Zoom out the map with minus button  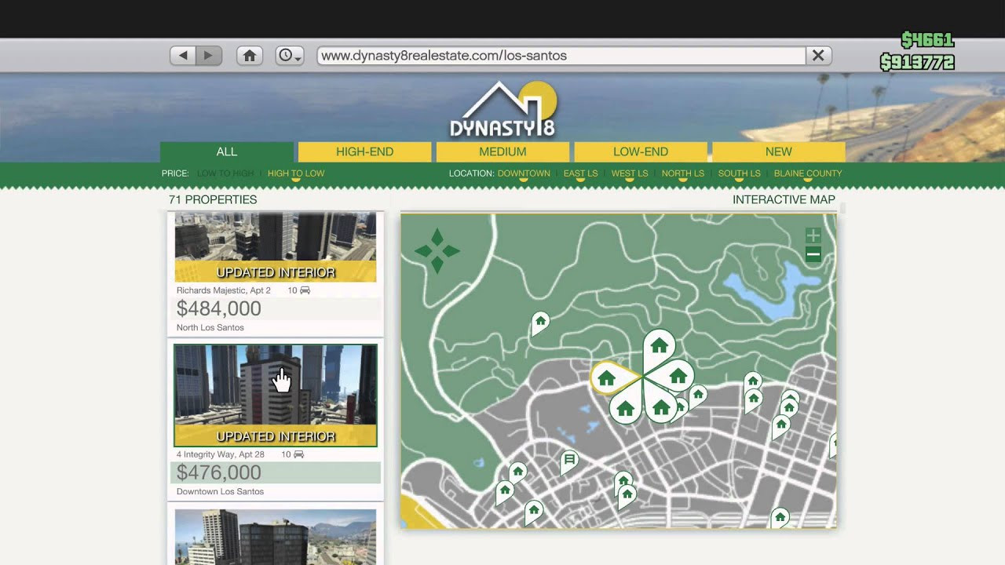click(x=813, y=254)
